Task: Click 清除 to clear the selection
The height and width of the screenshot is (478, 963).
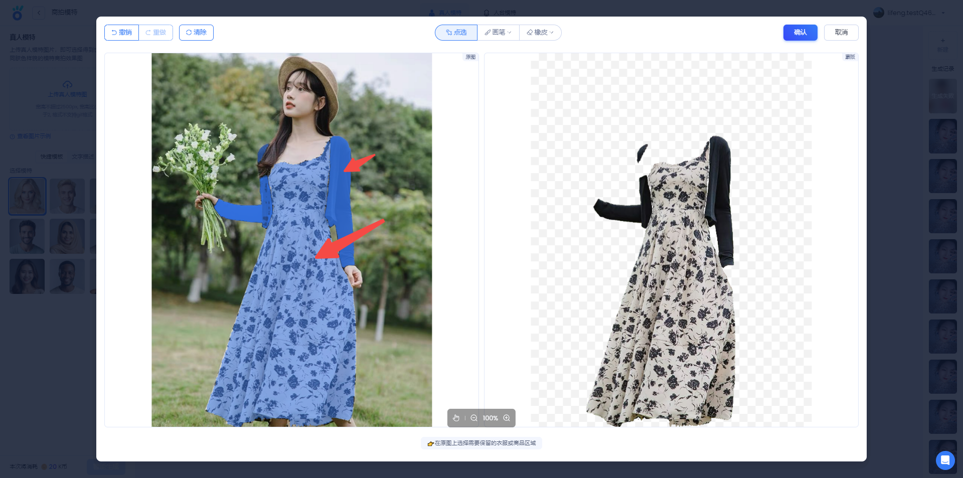Action: (196, 33)
